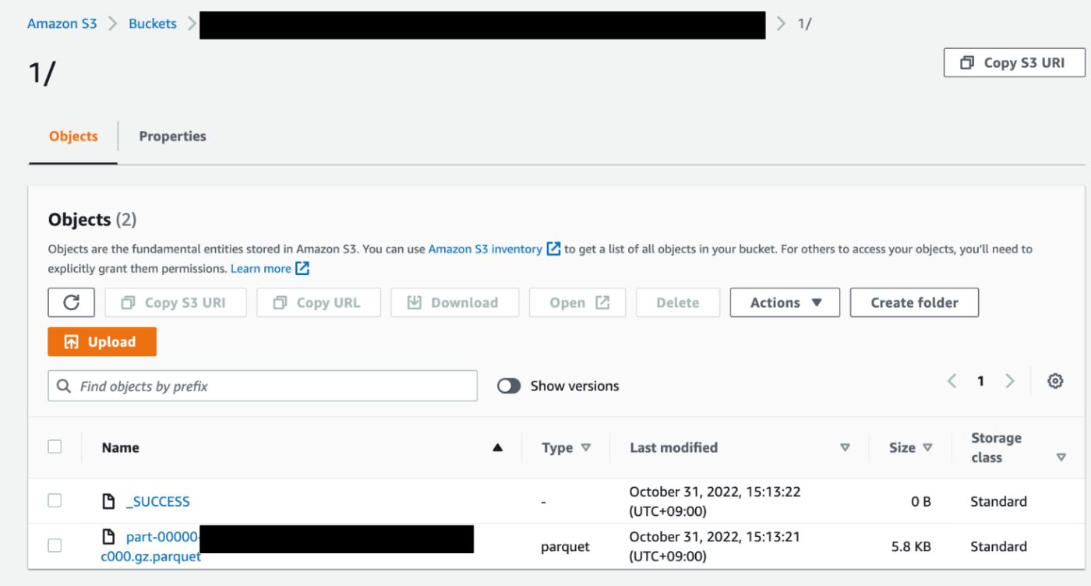Focus the Find objects by prefix field
This screenshot has width=1091, height=586.
coord(263,386)
